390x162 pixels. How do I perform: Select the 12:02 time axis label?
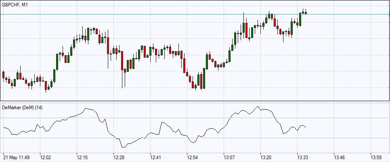pos(45,158)
